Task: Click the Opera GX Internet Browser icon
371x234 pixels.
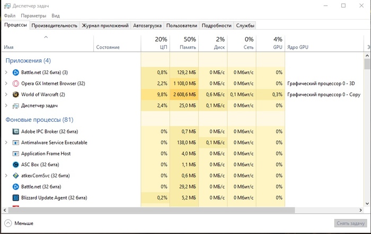Action: coord(16,84)
